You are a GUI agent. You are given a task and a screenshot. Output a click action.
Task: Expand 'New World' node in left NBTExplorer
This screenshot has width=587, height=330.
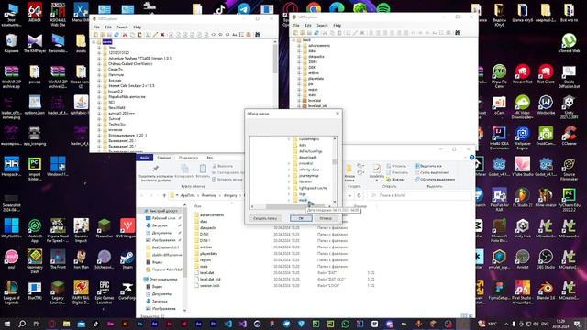[99, 108]
